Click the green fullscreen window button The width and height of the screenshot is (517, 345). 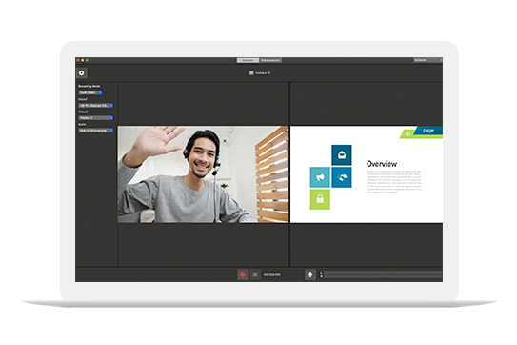pyautogui.click(x=87, y=60)
